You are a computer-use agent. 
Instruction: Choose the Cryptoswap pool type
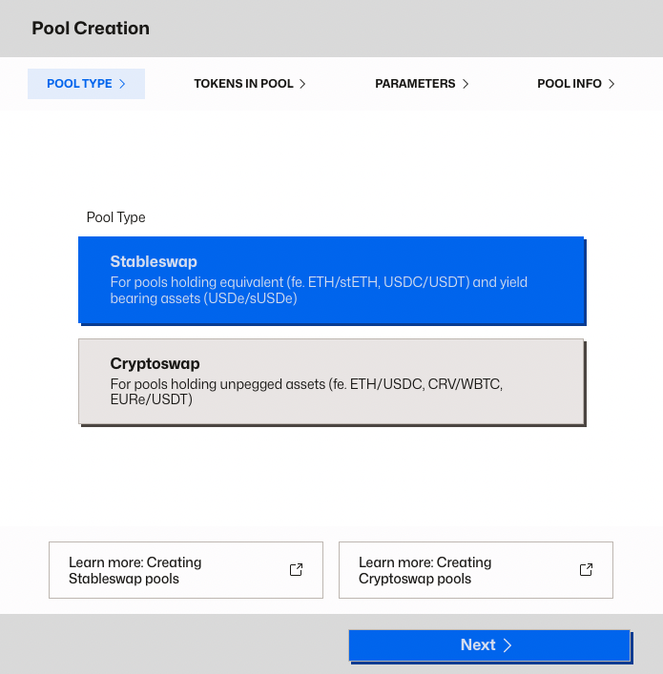330,381
